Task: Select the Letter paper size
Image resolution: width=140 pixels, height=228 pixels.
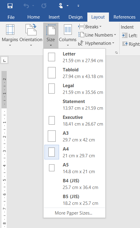Action: pos(74,57)
